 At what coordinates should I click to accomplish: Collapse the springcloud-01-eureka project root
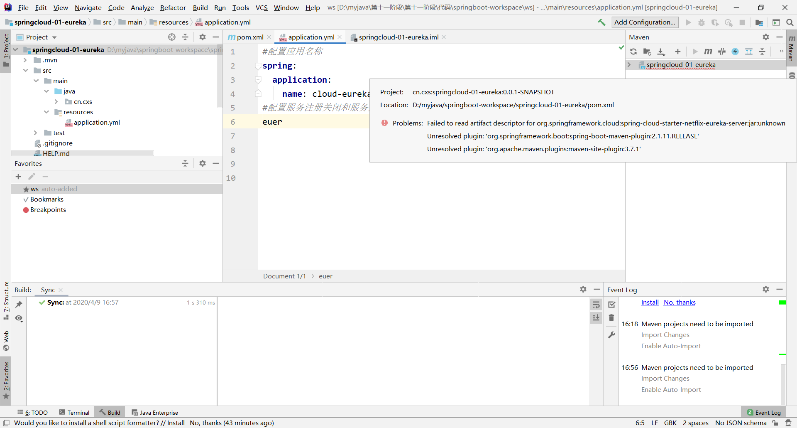pyautogui.click(x=16, y=50)
